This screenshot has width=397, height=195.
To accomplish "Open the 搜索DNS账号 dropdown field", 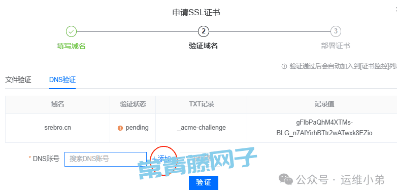I will [x=106, y=159].
